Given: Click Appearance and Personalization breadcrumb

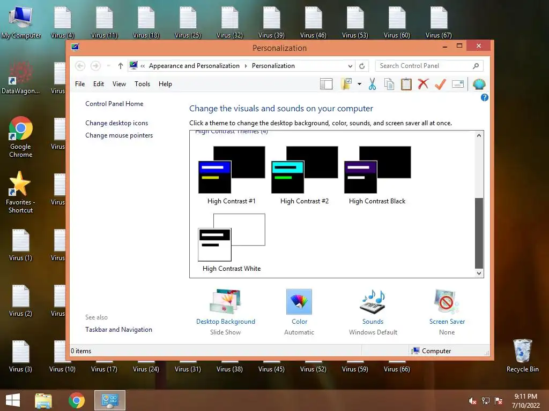Looking at the screenshot, I should point(194,66).
